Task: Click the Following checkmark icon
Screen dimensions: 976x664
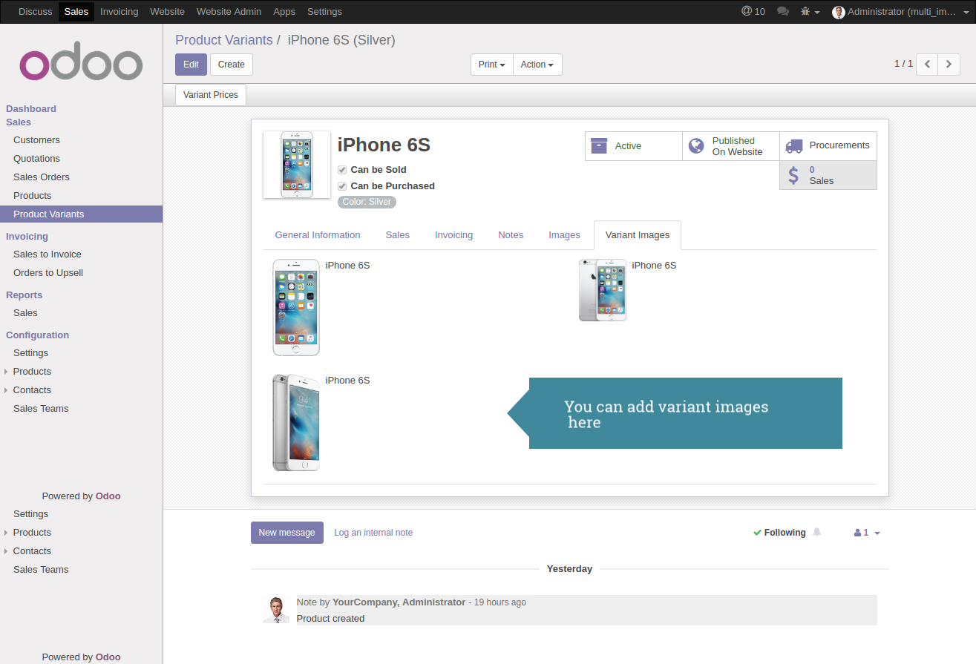Action: pyautogui.click(x=757, y=533)
